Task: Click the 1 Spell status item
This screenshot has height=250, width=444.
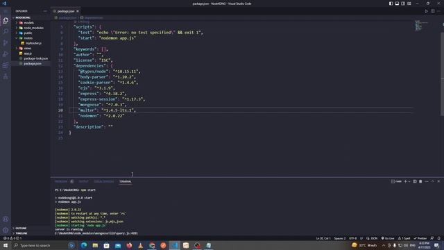Action: point(404,238)
